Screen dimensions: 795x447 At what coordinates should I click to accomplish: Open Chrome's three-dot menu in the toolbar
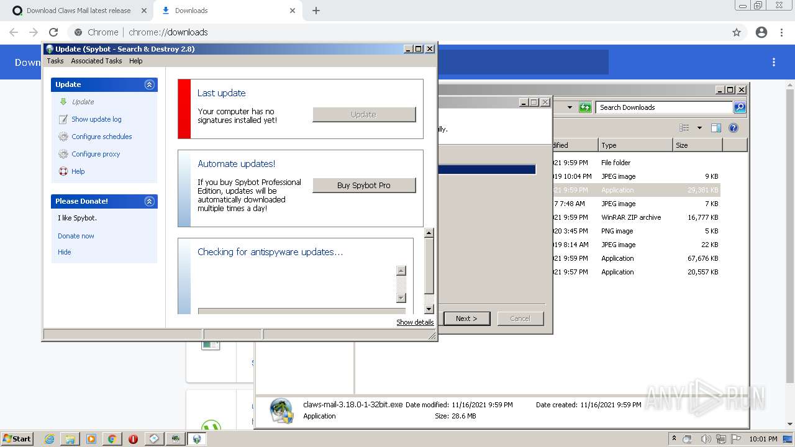tap(781, 32)
